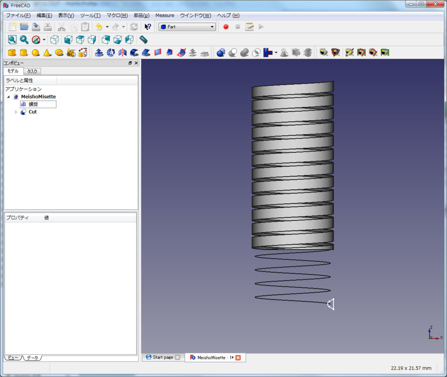Create a cone primitive
This screenshot has height=377, width=447.
tap(47, 52)
